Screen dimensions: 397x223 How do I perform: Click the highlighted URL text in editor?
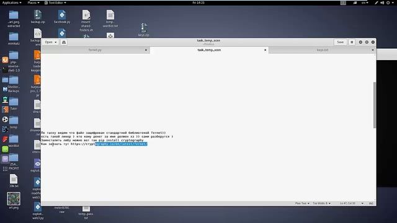pos(121,144)
